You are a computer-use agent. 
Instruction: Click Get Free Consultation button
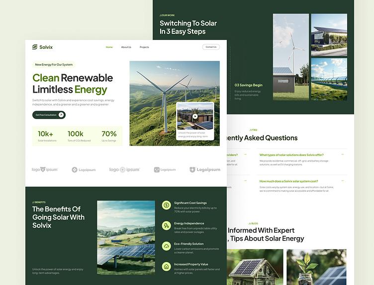coord(49,115)
